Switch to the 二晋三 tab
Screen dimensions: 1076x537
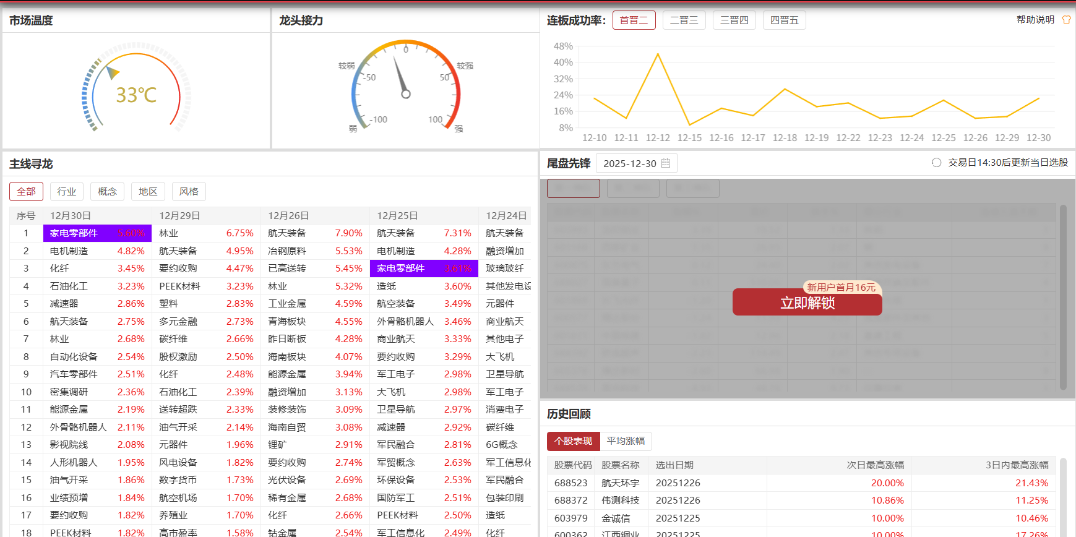pyautogui.click(x=684, y=20)
